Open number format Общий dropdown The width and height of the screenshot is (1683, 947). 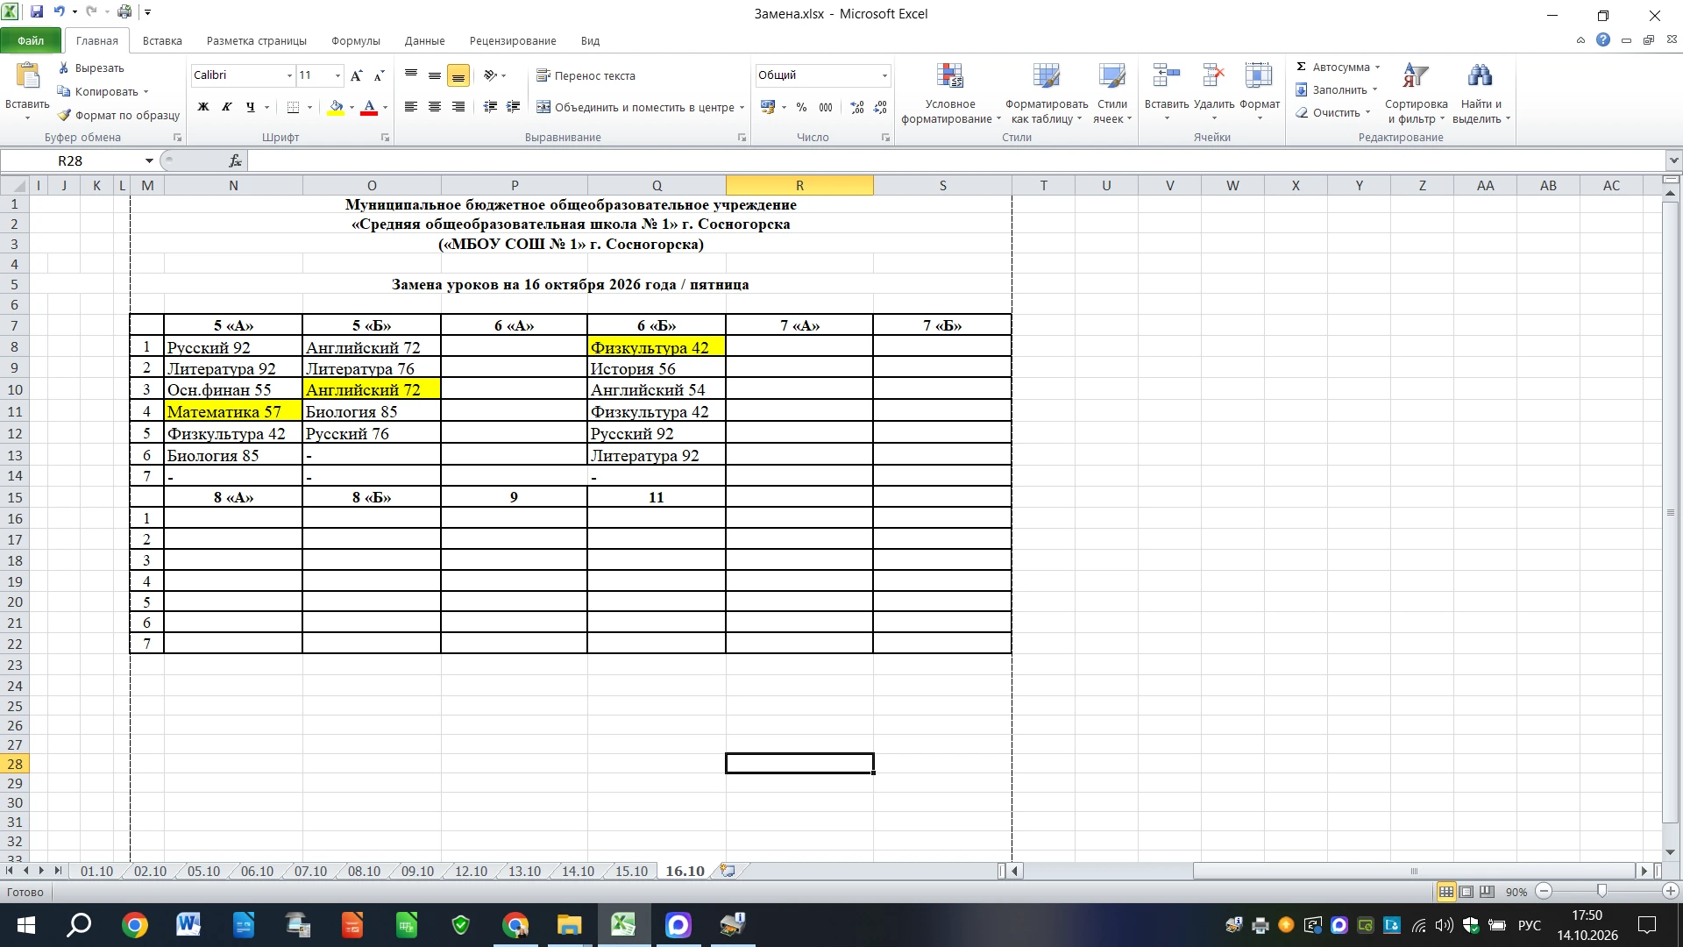point(884,75)
